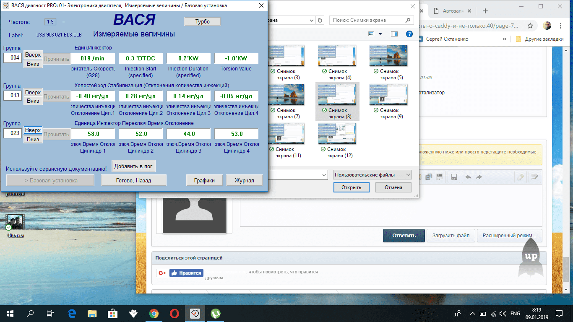Click Вверх for group 004
The height and width of the screenshot is (322, 573).
click(x=33, y=55)
